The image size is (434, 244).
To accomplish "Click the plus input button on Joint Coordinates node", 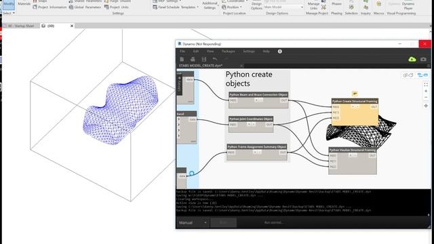I will 249,125.
